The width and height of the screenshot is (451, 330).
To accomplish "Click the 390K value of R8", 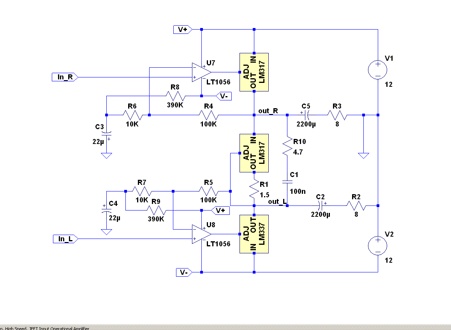I will 175,105.
